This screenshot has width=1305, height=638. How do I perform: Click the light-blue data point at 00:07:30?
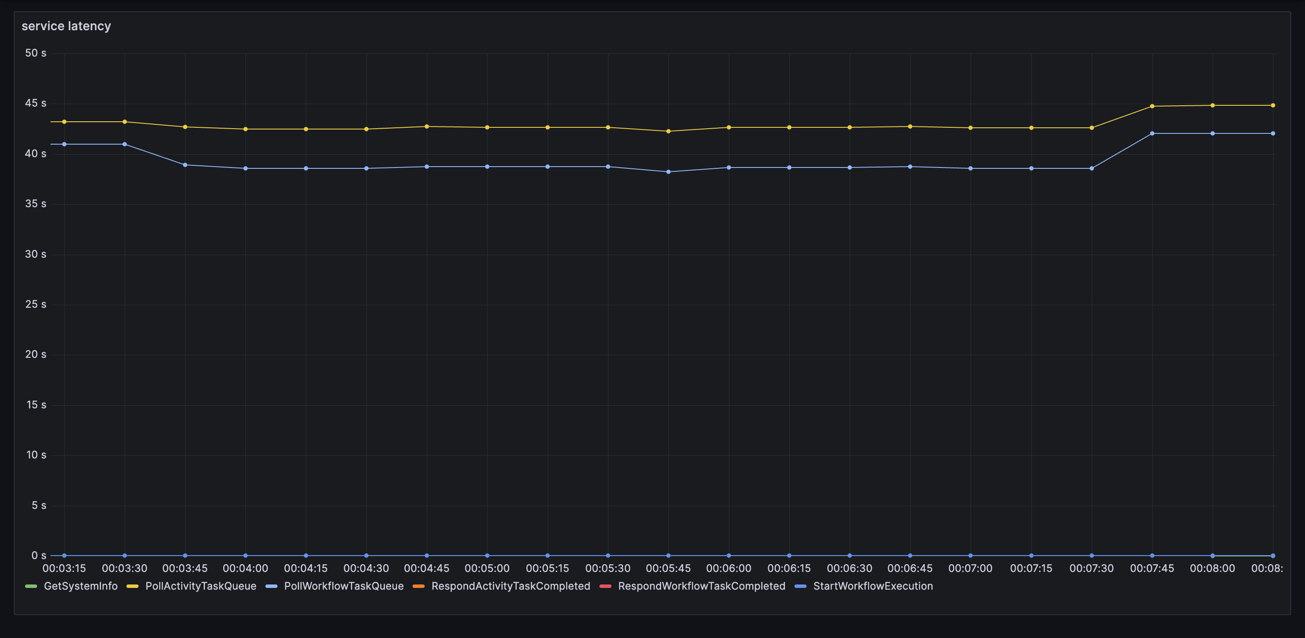(1092, 168)
